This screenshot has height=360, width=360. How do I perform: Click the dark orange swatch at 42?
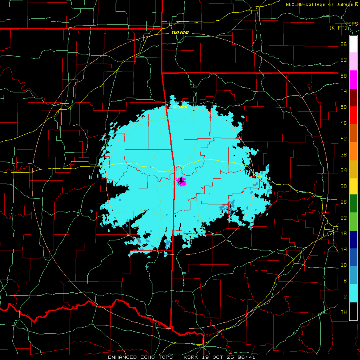coord(353,133)
